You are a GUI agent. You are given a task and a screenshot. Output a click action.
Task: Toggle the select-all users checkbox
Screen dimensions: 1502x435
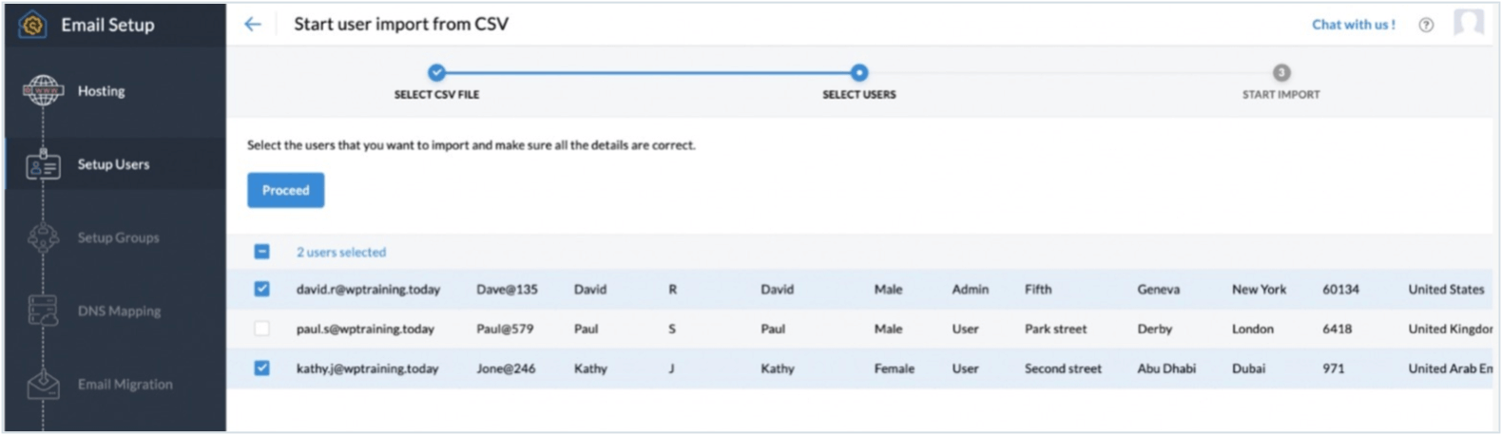261,252
